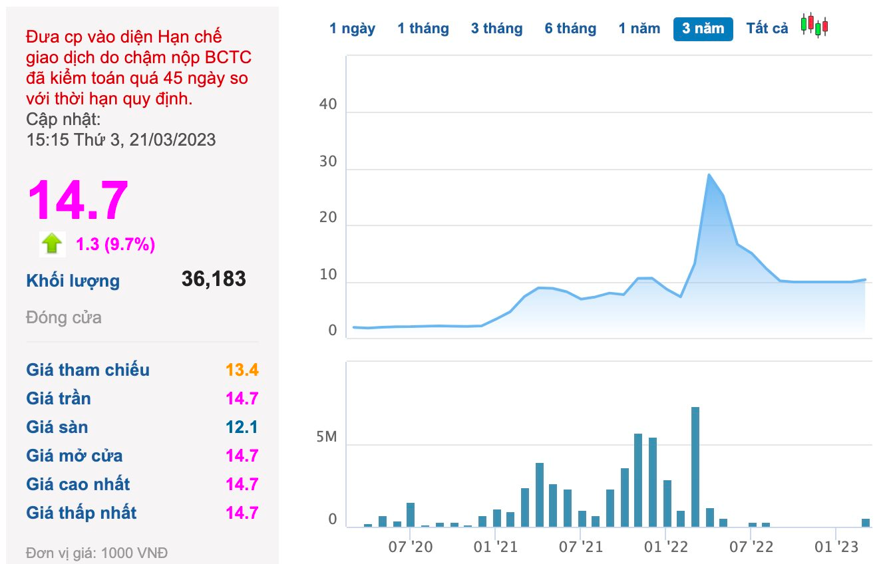The width and height of the screenshot is (889, 564).
Task: Show the "6 tháng" chart period
Action: pyautogui.click(x=570, y=29)
